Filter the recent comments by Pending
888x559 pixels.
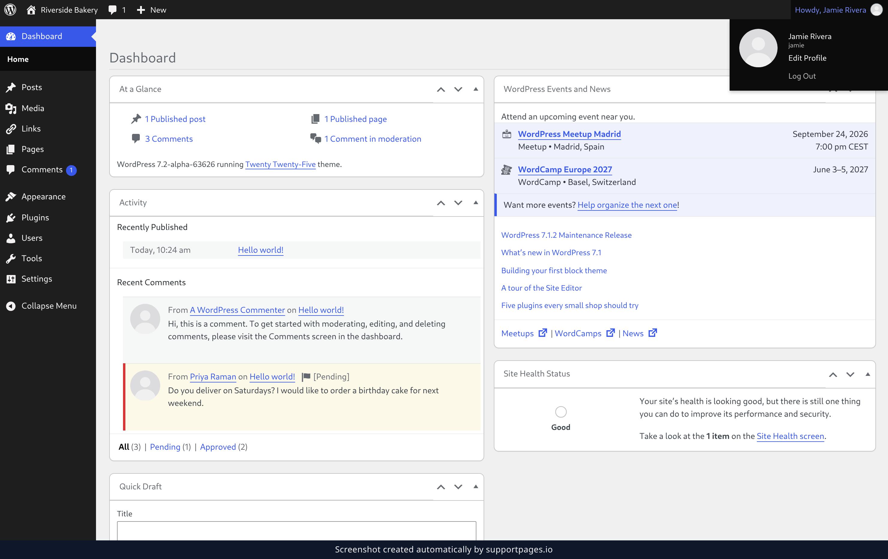pos(165,447)
